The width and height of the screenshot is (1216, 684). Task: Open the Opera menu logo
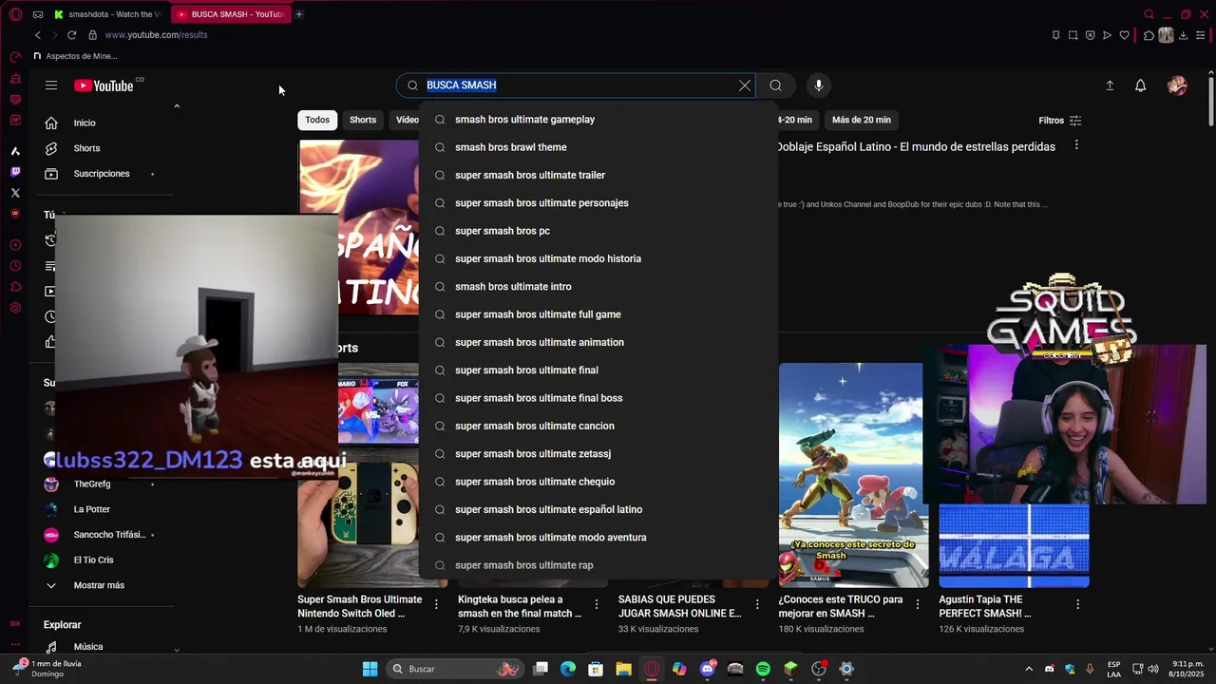(15, 14)
